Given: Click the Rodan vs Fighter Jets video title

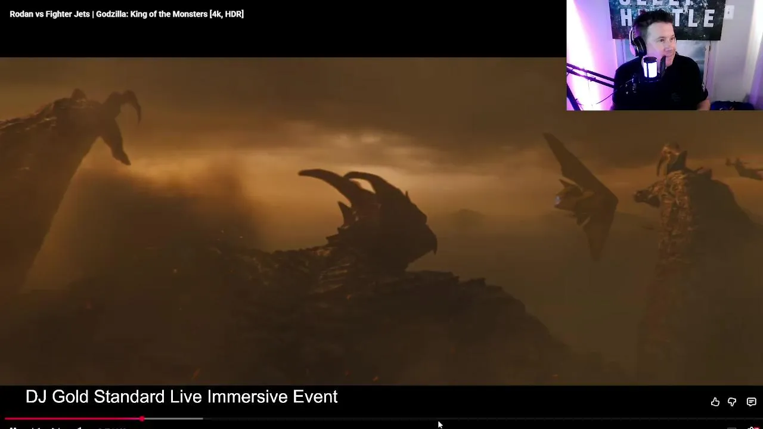Looking at the screenshot, I should [126, 14].
